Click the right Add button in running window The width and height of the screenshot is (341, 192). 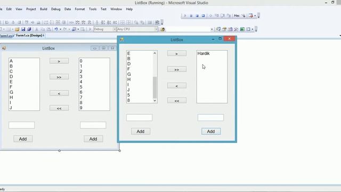click(x=211, y=132)
